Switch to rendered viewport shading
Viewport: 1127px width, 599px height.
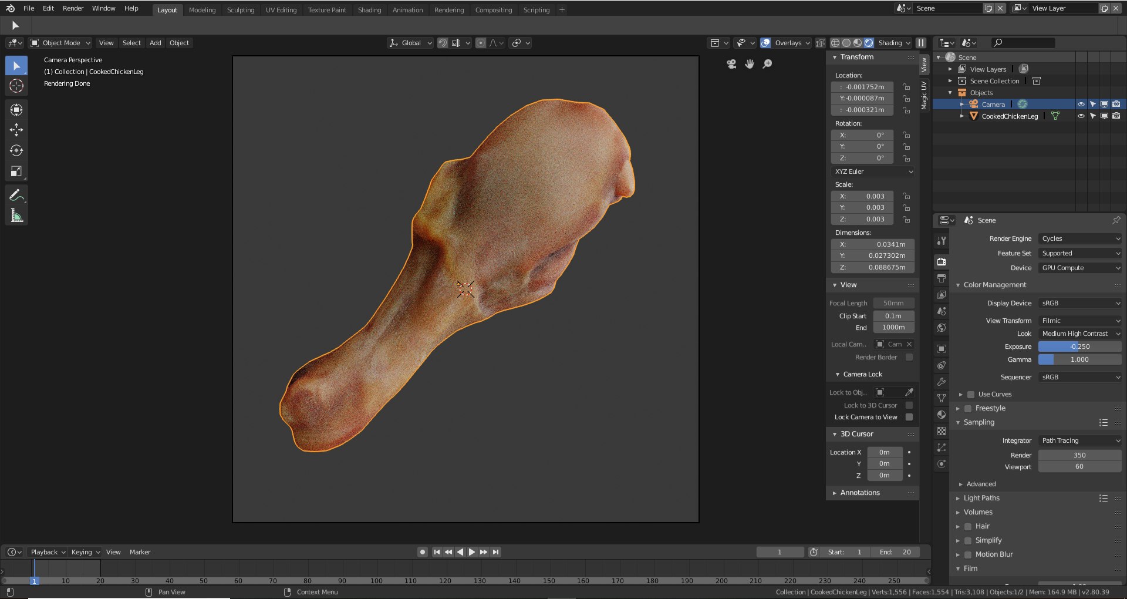(x=869, y=43)
